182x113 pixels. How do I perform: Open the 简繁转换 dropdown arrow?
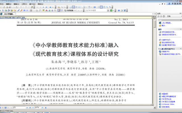[x=75, y=10]
